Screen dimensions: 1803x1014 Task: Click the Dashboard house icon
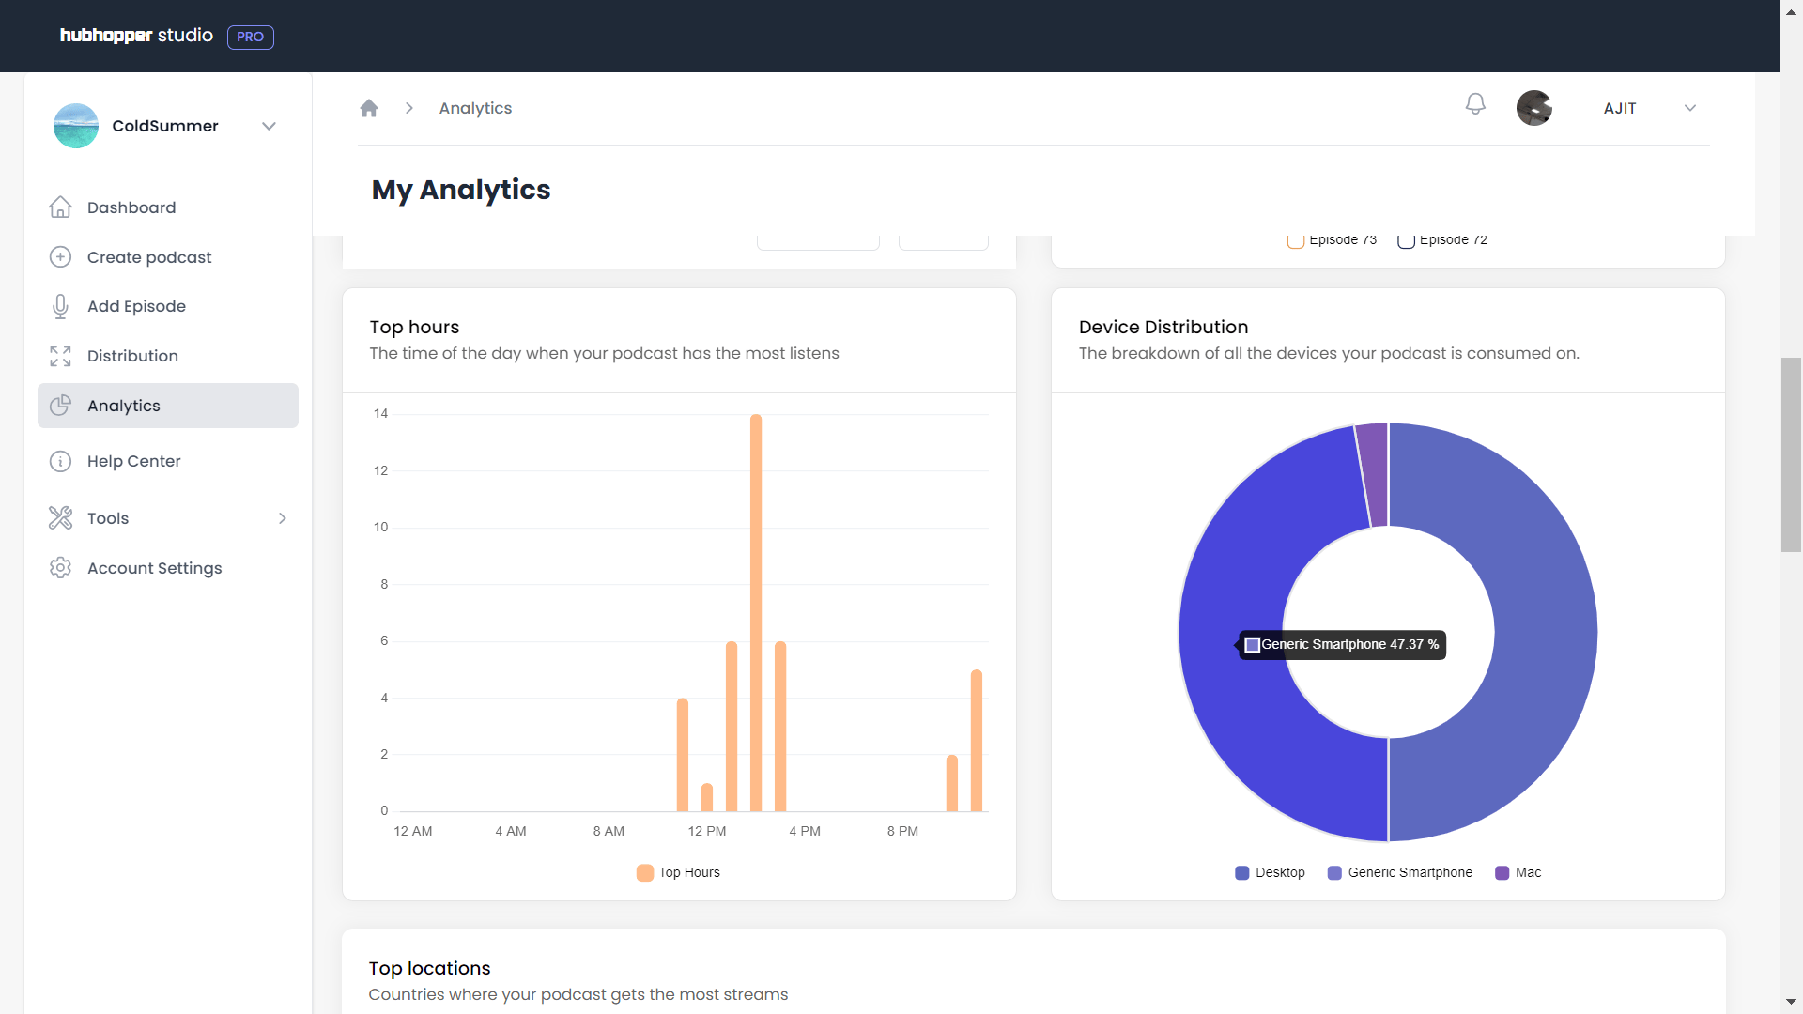(60, 207)
